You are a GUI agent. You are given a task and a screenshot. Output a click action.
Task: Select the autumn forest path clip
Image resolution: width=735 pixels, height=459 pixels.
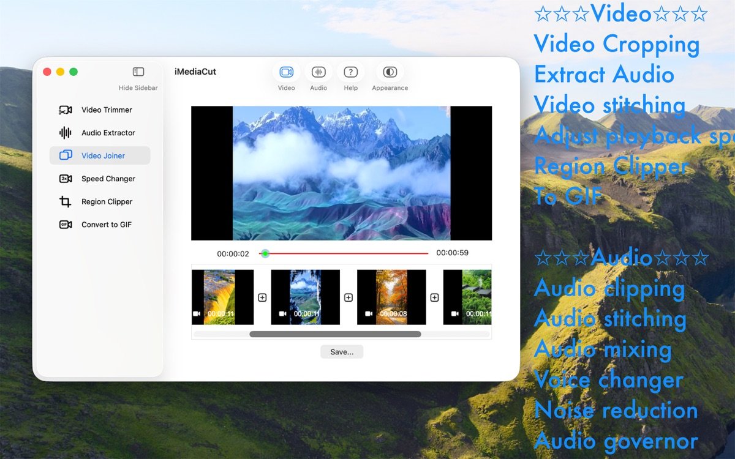(391, 297)
